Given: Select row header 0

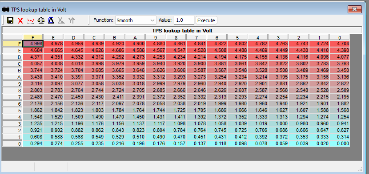Looking at the screenshot, I should coord(12,144).
